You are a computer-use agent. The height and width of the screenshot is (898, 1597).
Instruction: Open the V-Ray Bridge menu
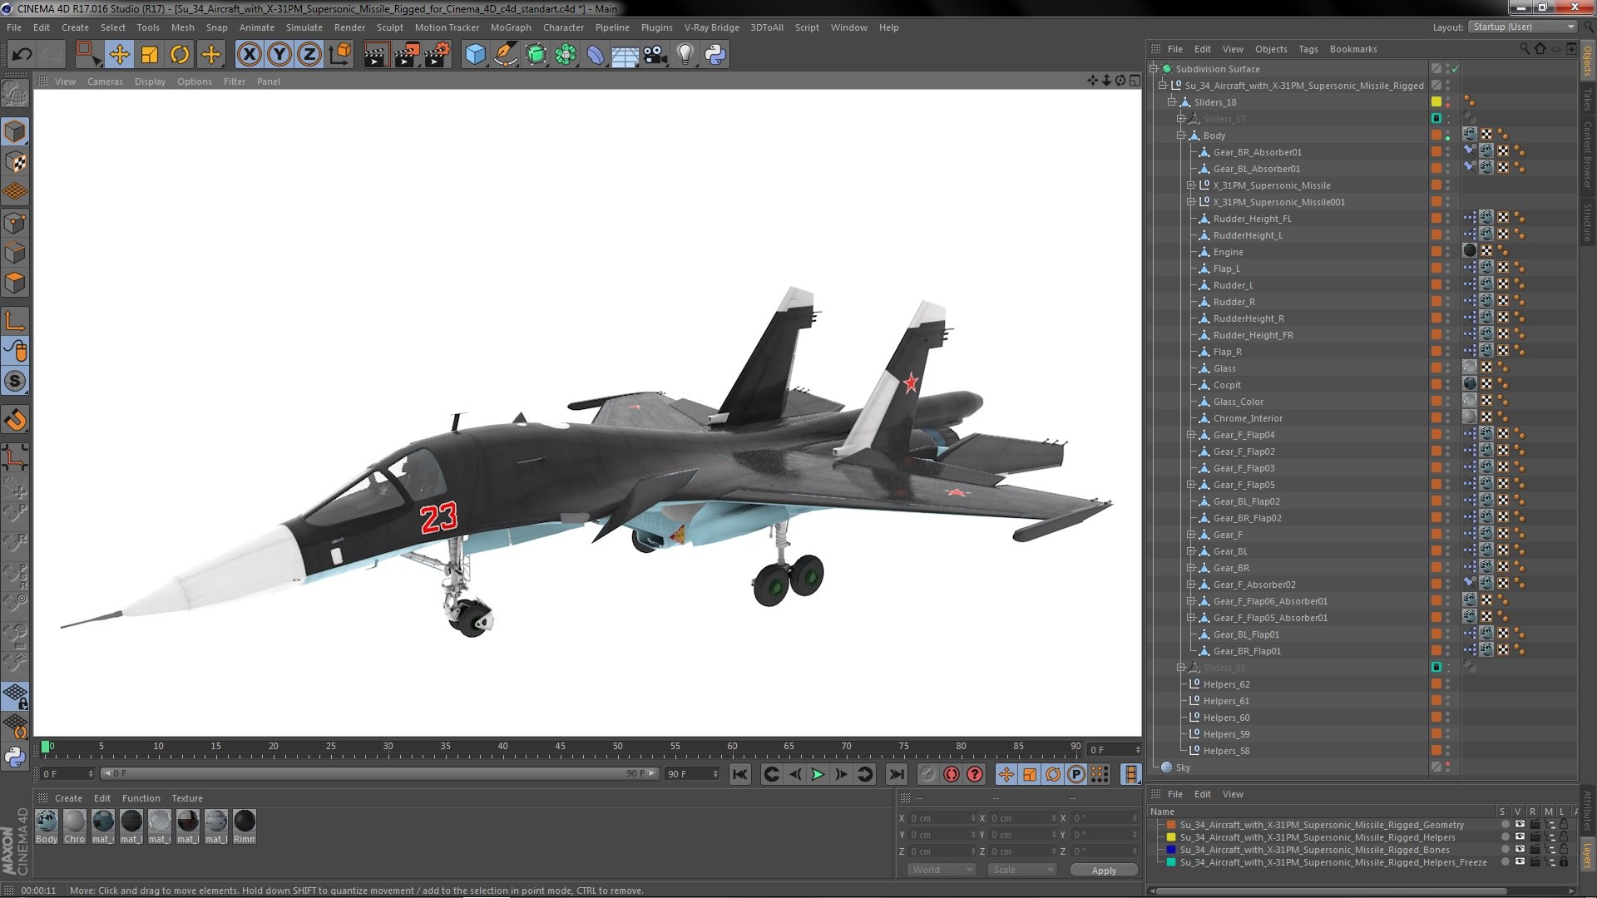[x=711, y=27]
